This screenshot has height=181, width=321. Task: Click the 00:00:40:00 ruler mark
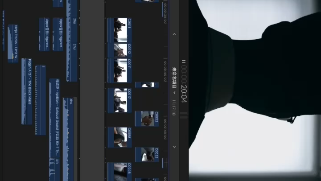pyautogui.click(x=165, y=71)
